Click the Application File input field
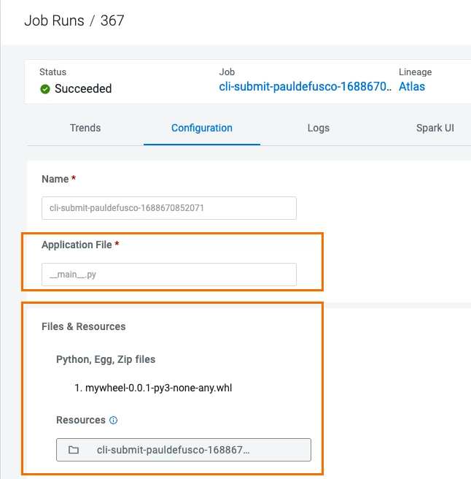The height and width of the screenshot is (479, 471). pos(169,275)
